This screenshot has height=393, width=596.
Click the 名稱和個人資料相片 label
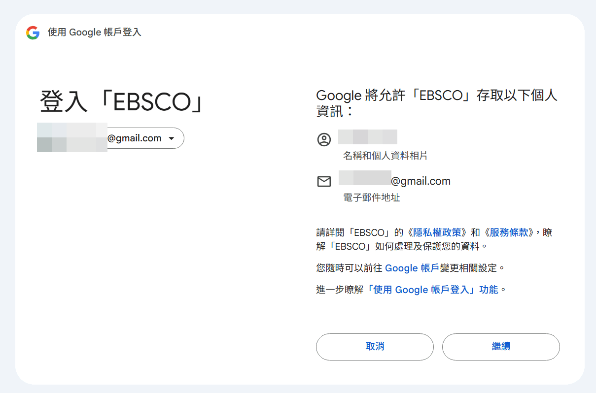pos(385,156)
